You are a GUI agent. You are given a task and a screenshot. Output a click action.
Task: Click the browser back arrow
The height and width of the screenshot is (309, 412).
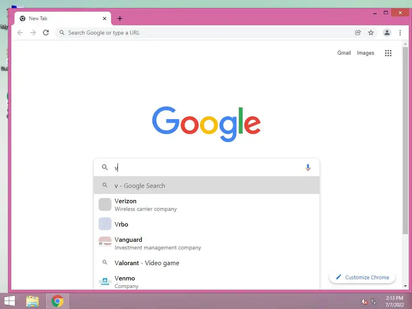tap(20, 33)
